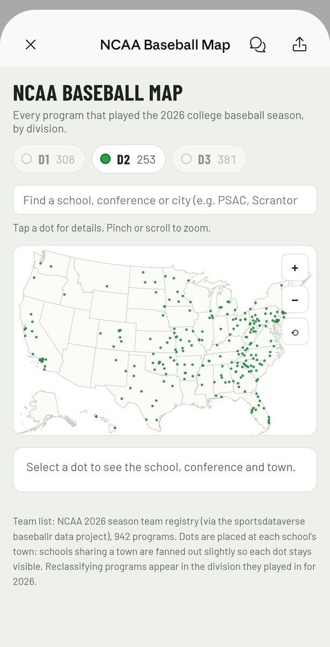The image size is (330, 647).
Task: Select the D1 308 division option
Action: 49,159
